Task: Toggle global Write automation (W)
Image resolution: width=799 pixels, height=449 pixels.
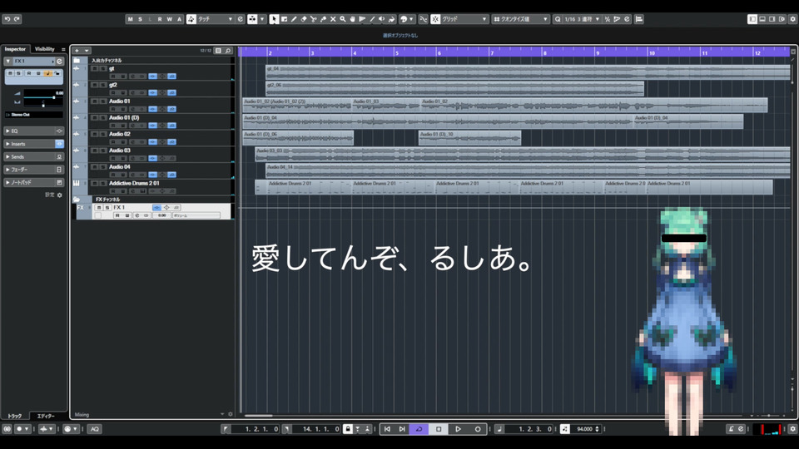Action: click(169, 19)
